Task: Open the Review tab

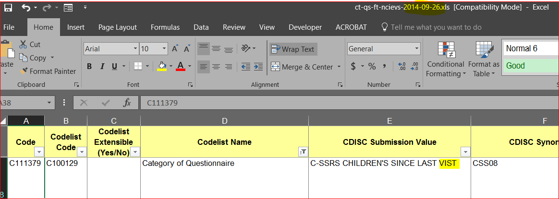Action: (x=234, y=27)
